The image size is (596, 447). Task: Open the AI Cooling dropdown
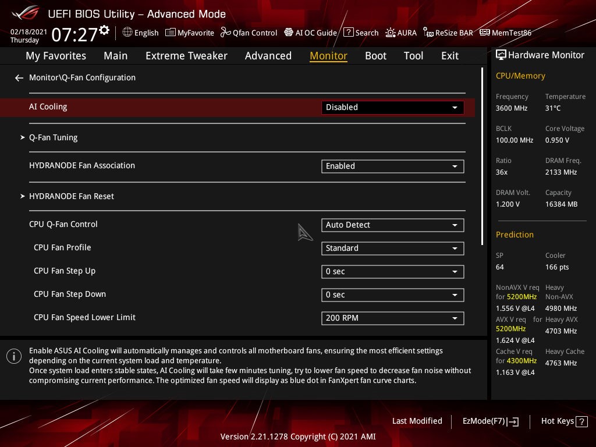click(x=393, y=108)
